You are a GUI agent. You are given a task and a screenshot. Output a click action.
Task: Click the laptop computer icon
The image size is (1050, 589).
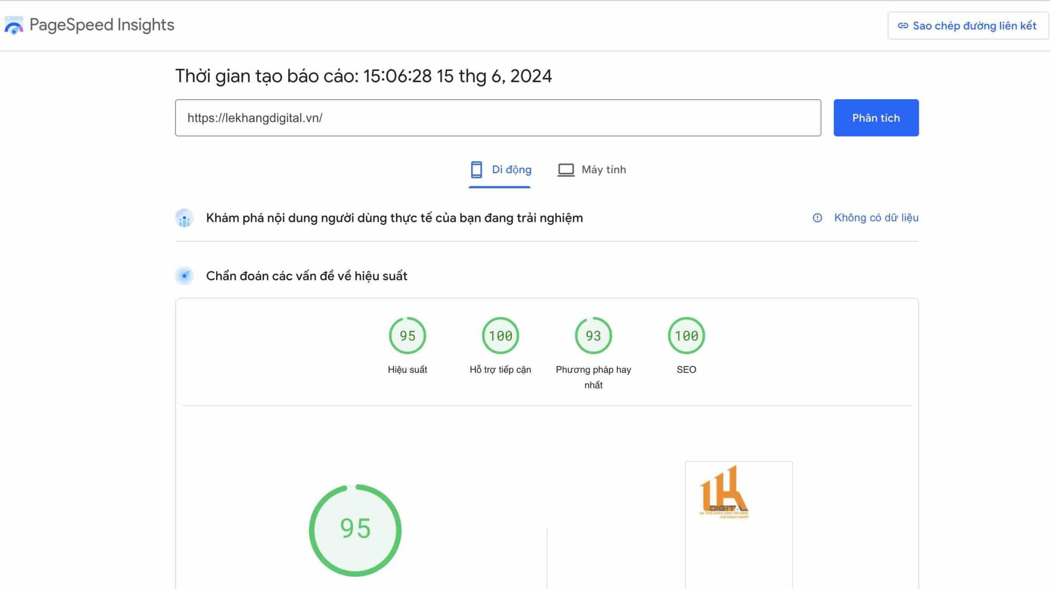coord(566,170)
